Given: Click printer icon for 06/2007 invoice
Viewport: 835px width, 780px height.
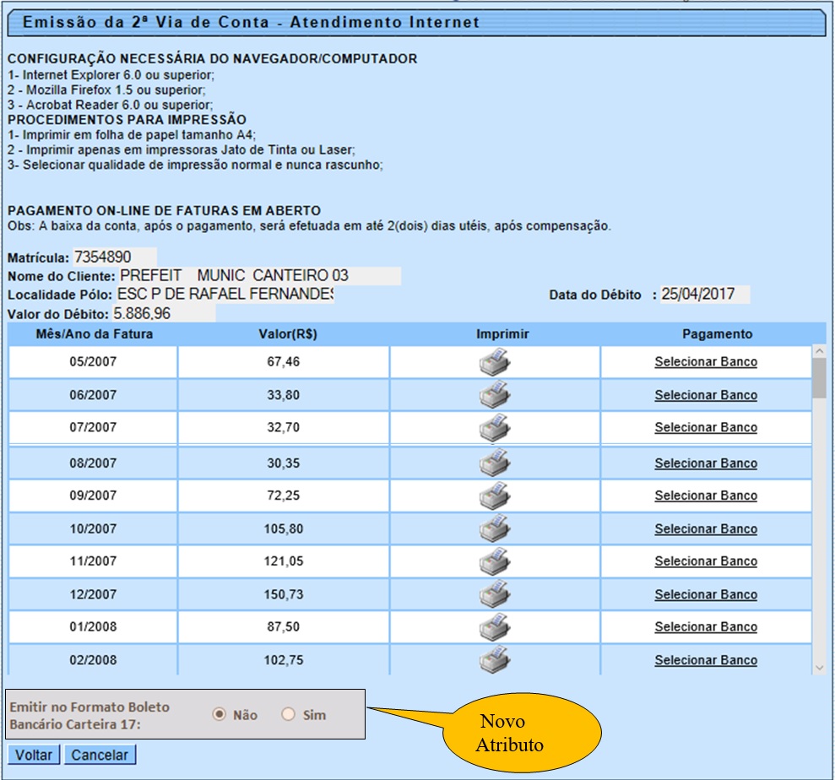Looking at the screenshot, I should click(495, 396).
